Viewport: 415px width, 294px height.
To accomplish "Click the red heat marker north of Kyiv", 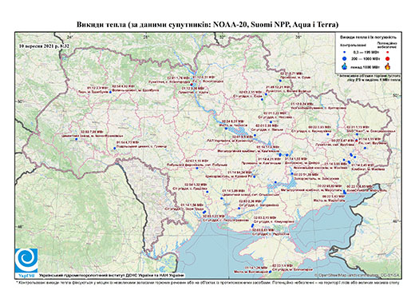I will pyautogui.click(x=192, y=85).
